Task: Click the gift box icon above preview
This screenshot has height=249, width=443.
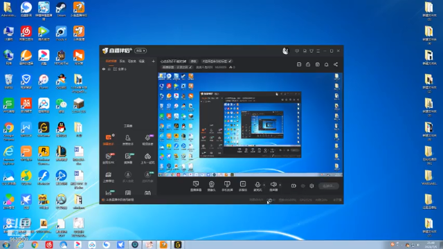Action: point(317,64)
